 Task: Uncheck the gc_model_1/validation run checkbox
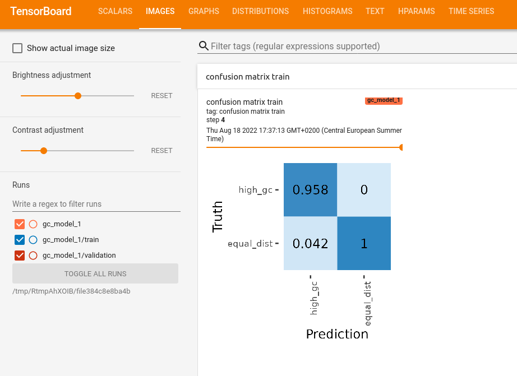click(20, 256)
